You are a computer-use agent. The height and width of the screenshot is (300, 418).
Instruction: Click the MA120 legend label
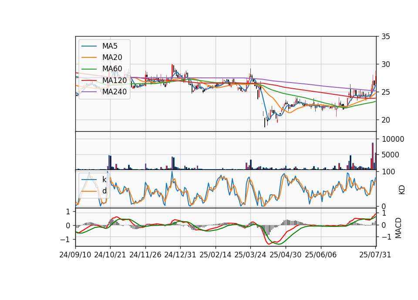[115, 80]
